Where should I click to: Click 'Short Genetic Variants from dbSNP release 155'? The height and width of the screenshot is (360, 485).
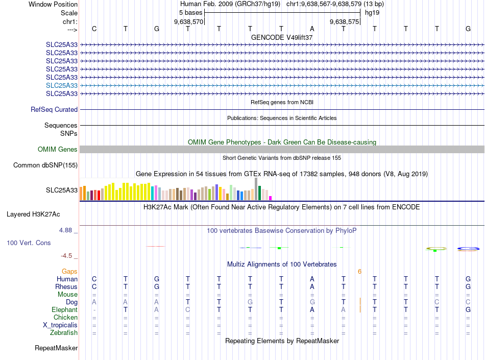pos(282,158)
